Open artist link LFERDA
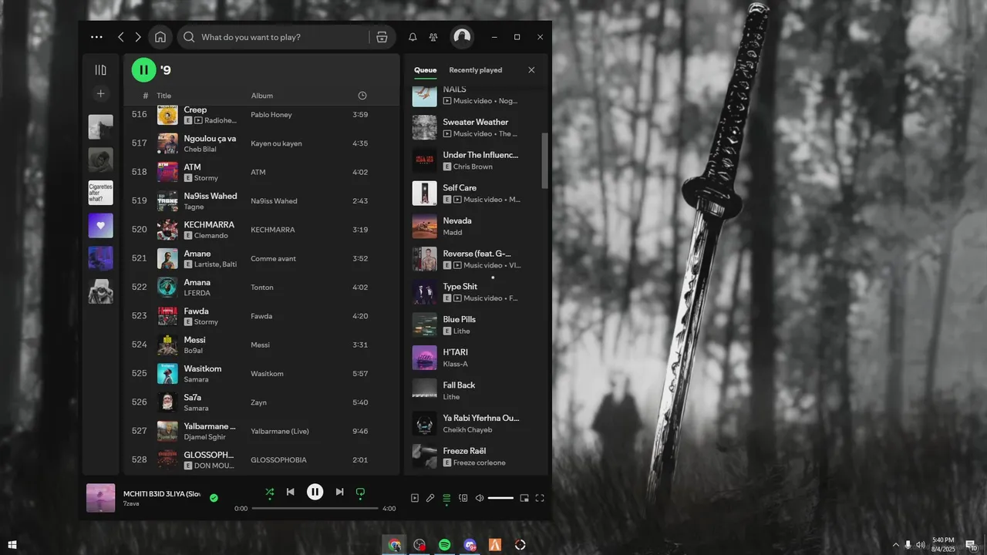Screen dimensions: 987x555 click(197, 294)
